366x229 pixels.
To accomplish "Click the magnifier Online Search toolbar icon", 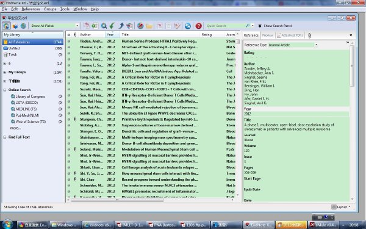I will tap(104, 26).
